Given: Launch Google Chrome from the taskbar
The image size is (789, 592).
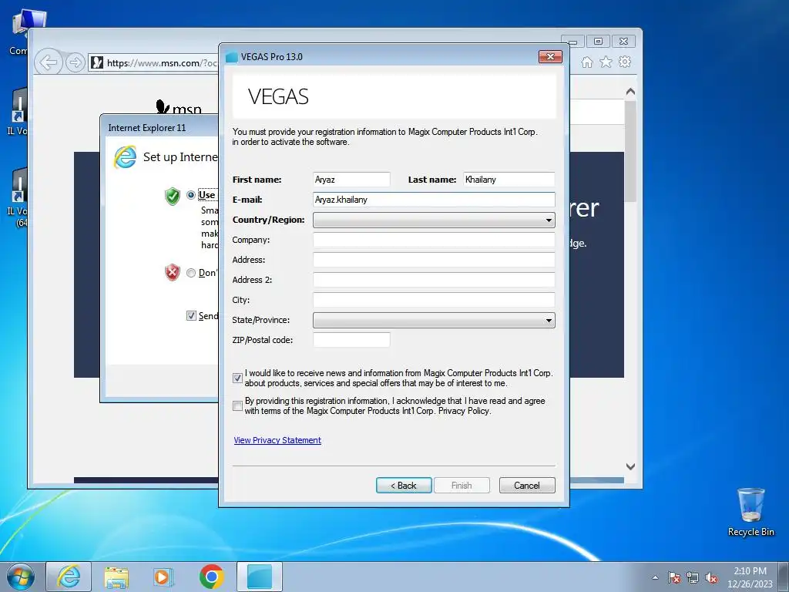Looking at the screenshot, I should [211, 577].
